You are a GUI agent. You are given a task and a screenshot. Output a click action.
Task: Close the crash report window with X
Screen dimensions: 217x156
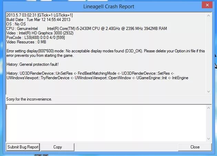[x=207, y=5]
